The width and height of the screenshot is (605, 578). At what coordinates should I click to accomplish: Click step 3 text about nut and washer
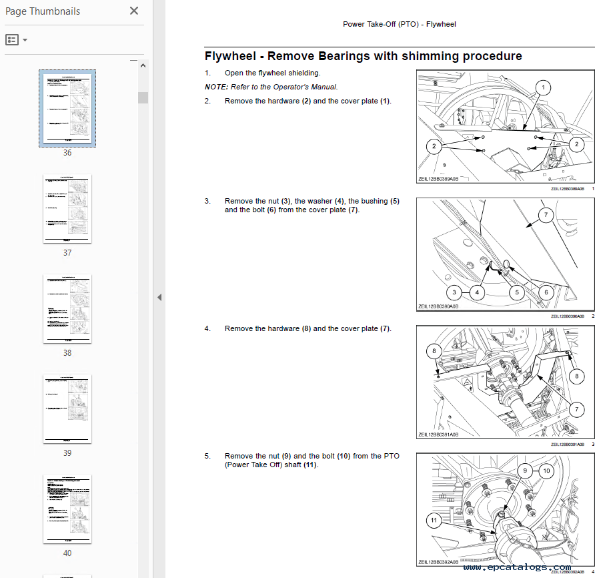click(312, 206)
